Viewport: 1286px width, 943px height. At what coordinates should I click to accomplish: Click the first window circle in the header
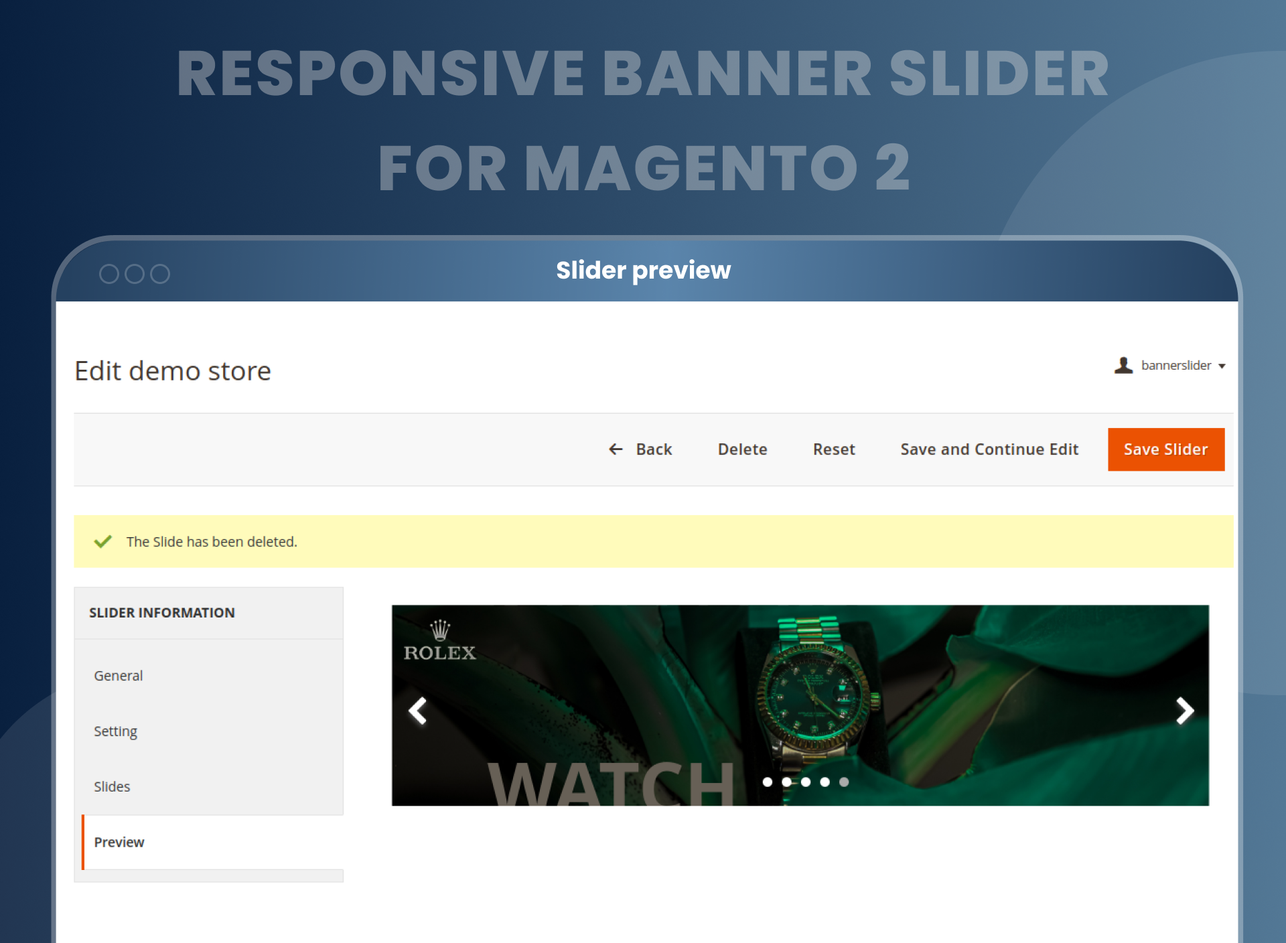coord(109,274)
